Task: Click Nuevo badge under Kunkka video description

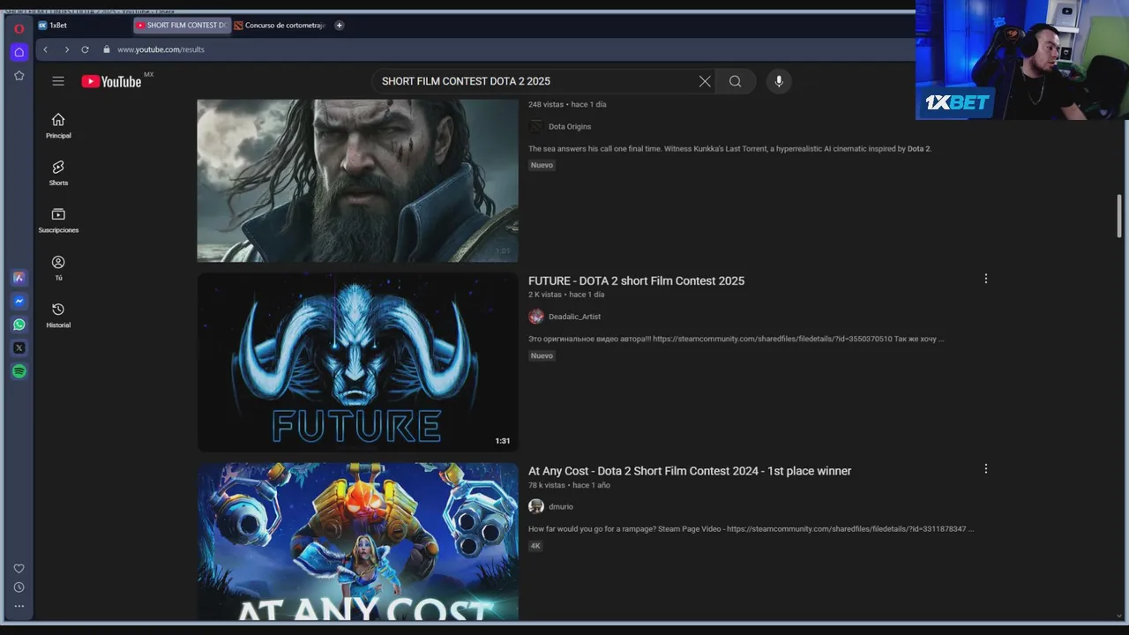Action: 542,165
